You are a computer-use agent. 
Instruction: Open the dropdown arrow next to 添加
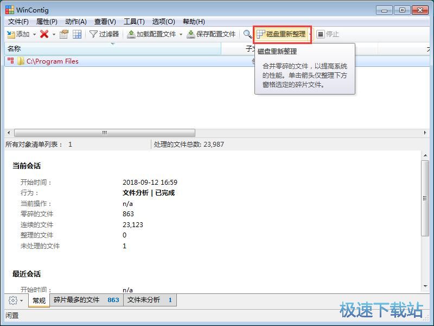click(34, 34)
